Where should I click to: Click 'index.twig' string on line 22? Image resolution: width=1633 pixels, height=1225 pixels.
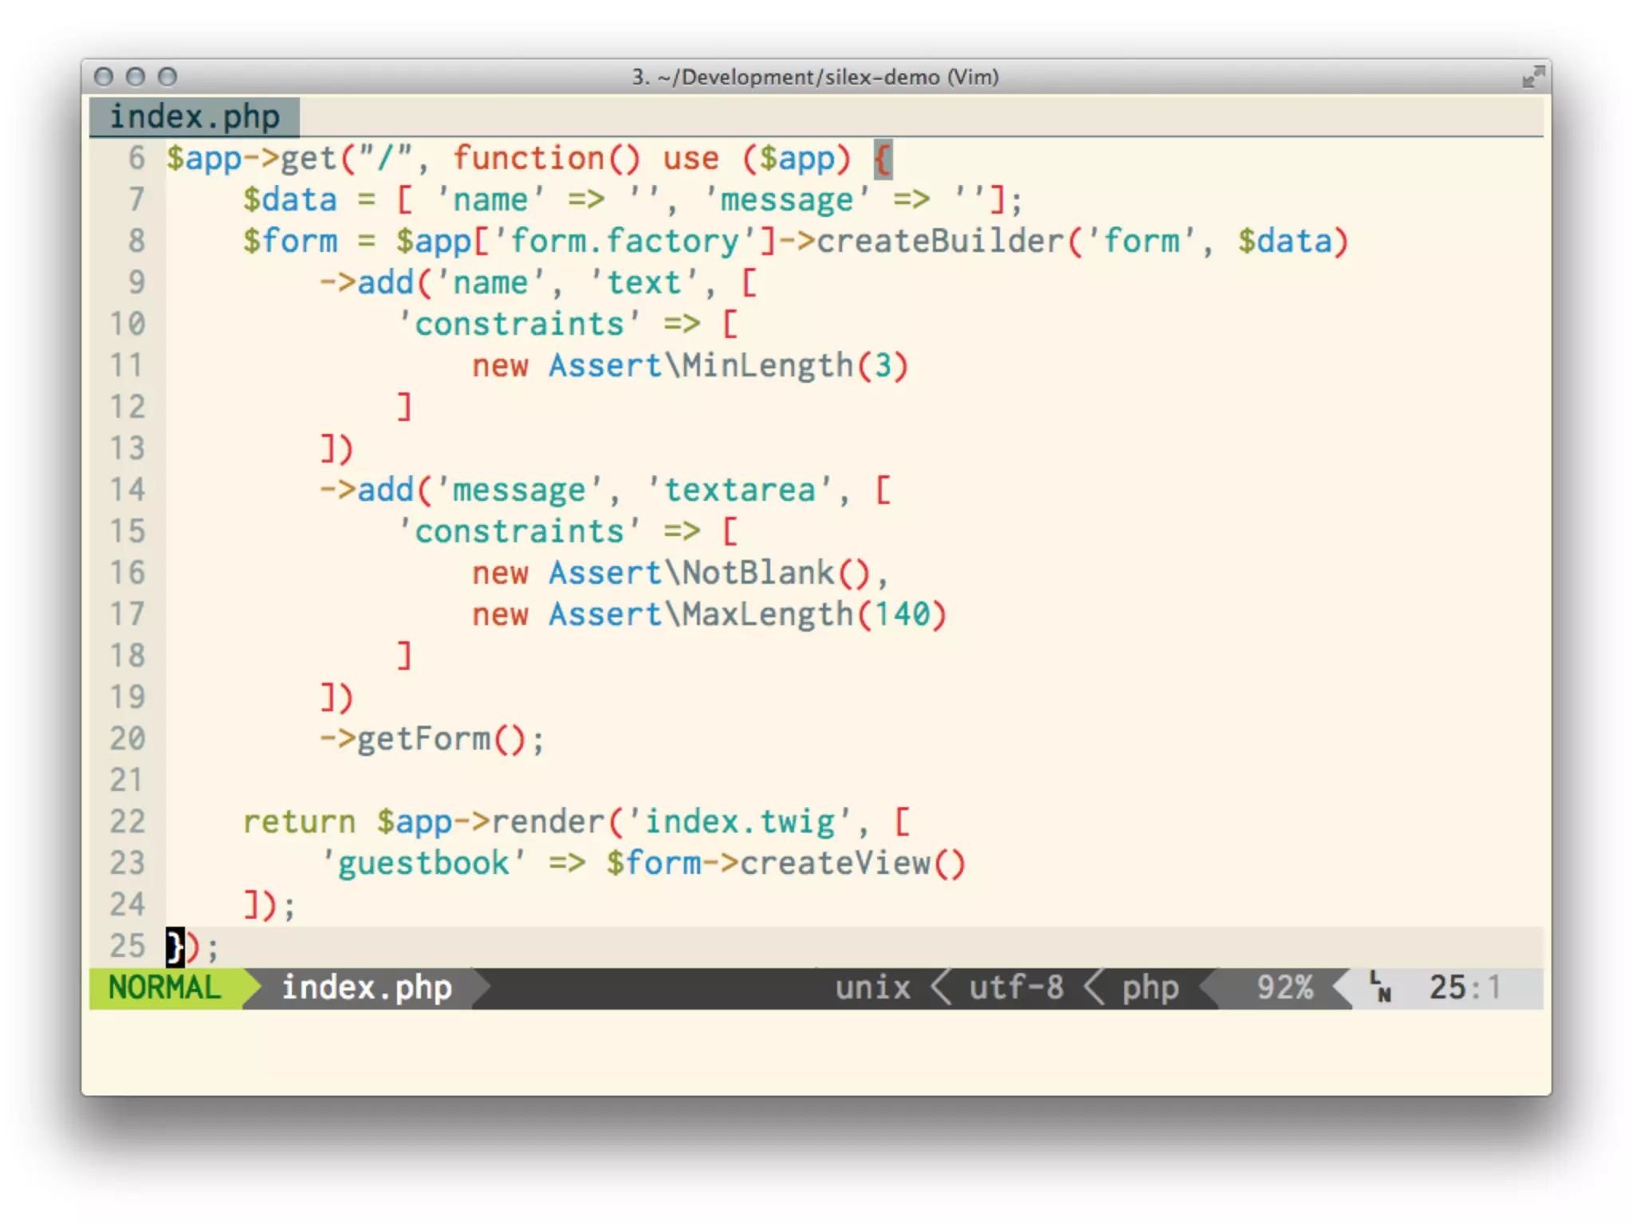point(739,822)
